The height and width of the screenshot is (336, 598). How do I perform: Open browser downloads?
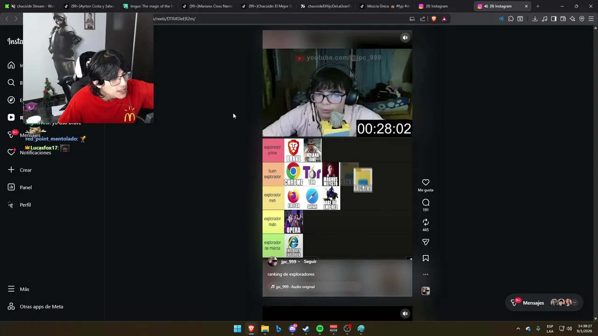pyautogui.click(x=535, y=19)
